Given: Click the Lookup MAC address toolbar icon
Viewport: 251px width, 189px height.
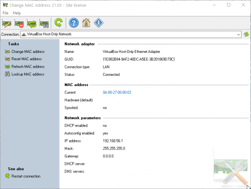Looking at the screenshot, I should (44, 23).
